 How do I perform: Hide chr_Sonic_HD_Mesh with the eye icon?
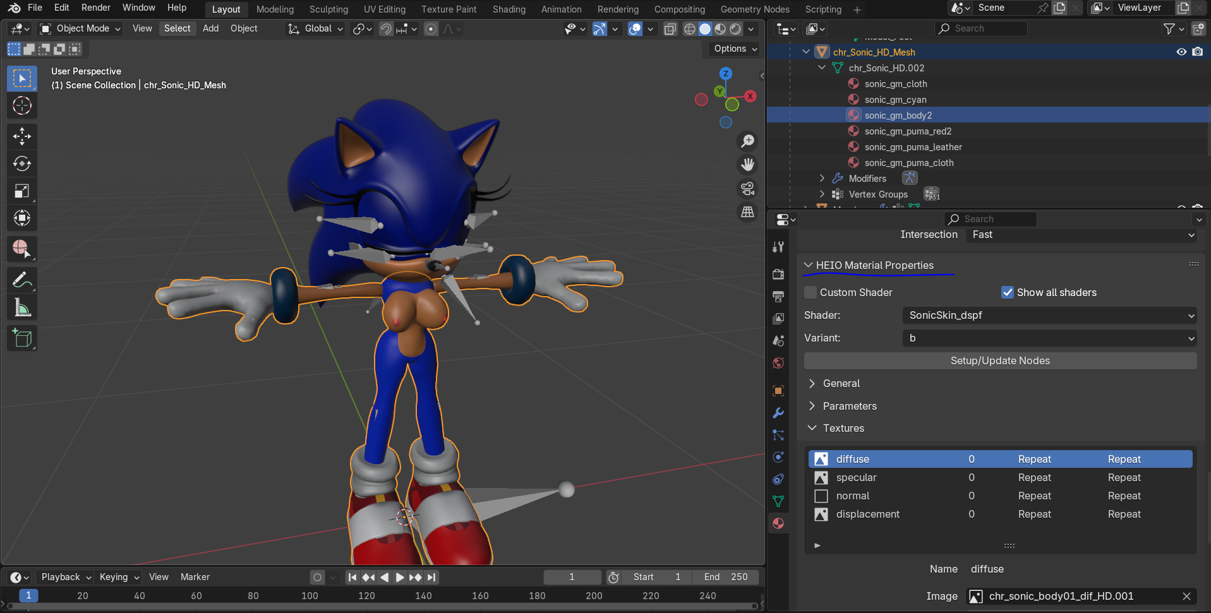1181,52
